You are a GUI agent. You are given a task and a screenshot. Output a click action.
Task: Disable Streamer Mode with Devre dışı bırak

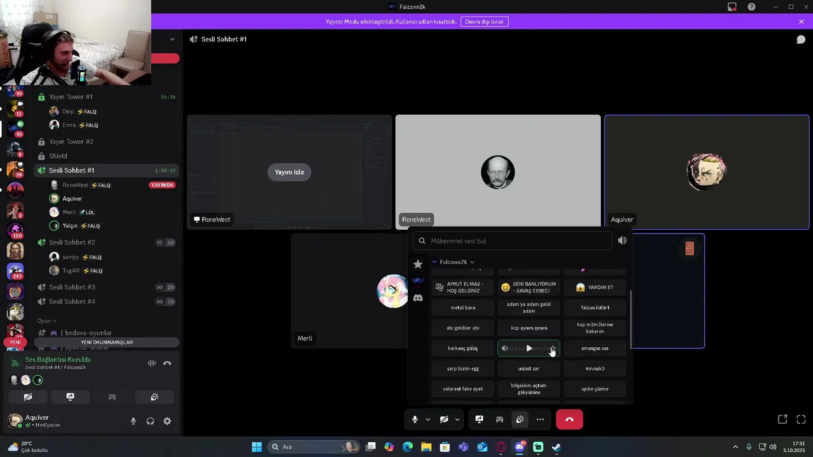pyautogui.click(x=484, y=22)
